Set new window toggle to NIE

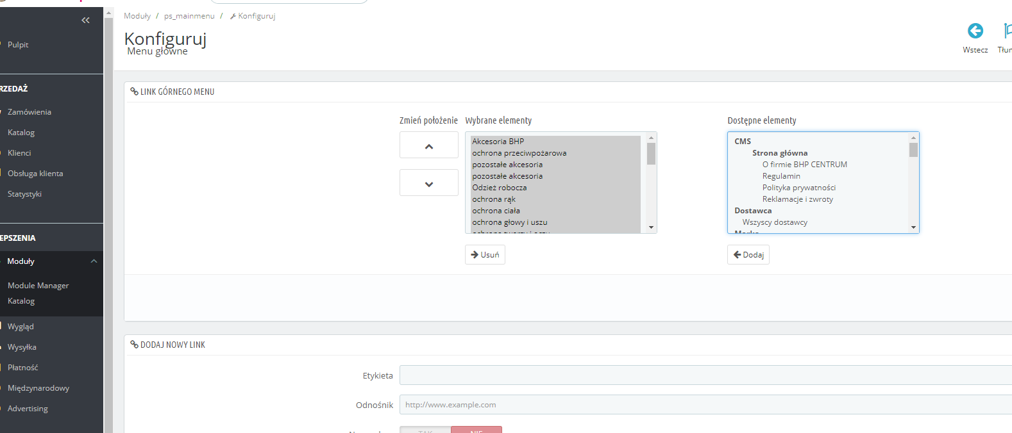[476, 430]
